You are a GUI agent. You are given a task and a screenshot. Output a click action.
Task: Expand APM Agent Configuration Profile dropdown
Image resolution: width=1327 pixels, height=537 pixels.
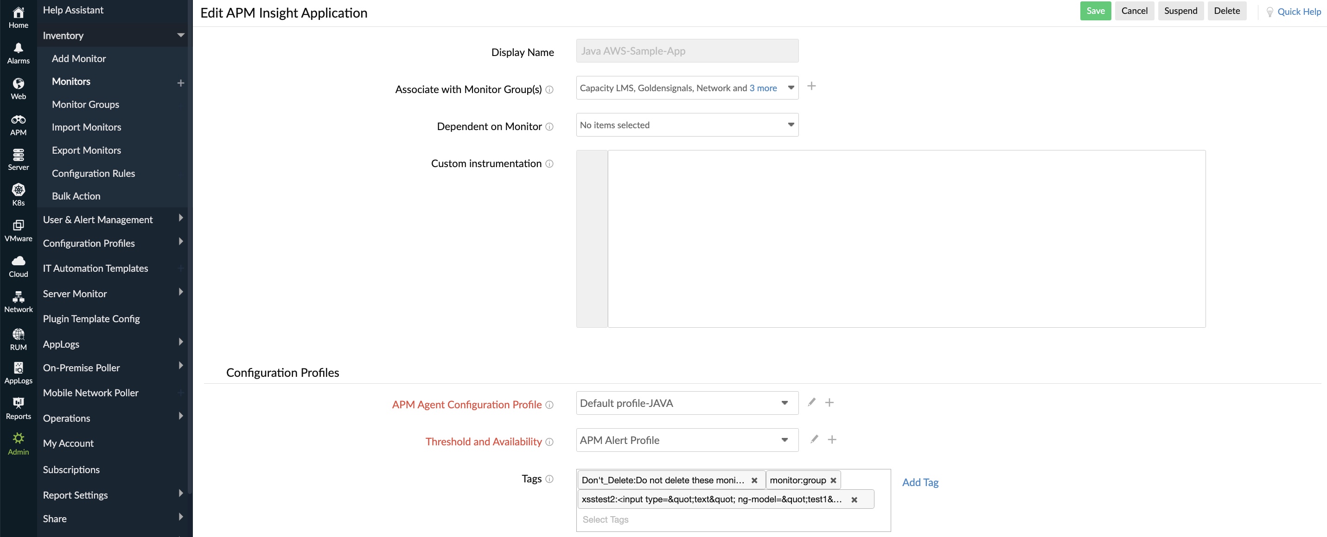[784, 403]
